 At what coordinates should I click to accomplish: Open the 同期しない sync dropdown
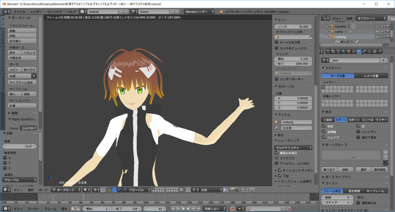tap(214, 209)
